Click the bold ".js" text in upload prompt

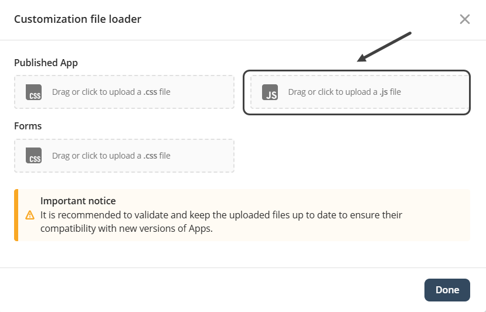tap(383, 92)
